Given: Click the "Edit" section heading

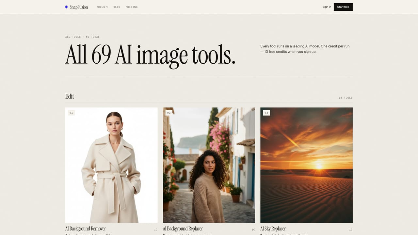Looking at the screenshot, I should pos(70,96).
